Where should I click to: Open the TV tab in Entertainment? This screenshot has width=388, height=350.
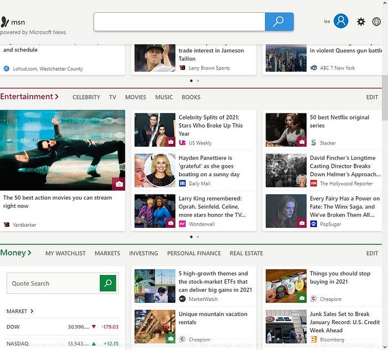[x=113, y=97]
